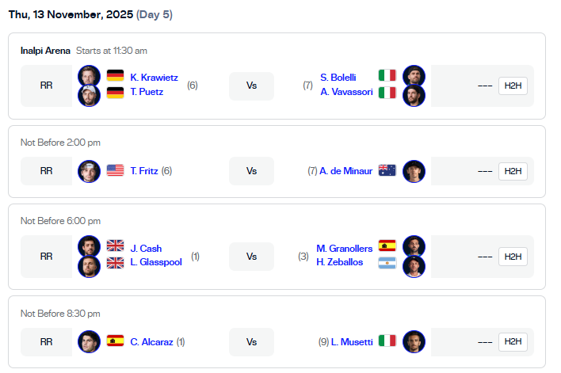This screenshot has height=373, width=561.
Task: Click T. Fritz's player avatar
Action: [90, 171]
